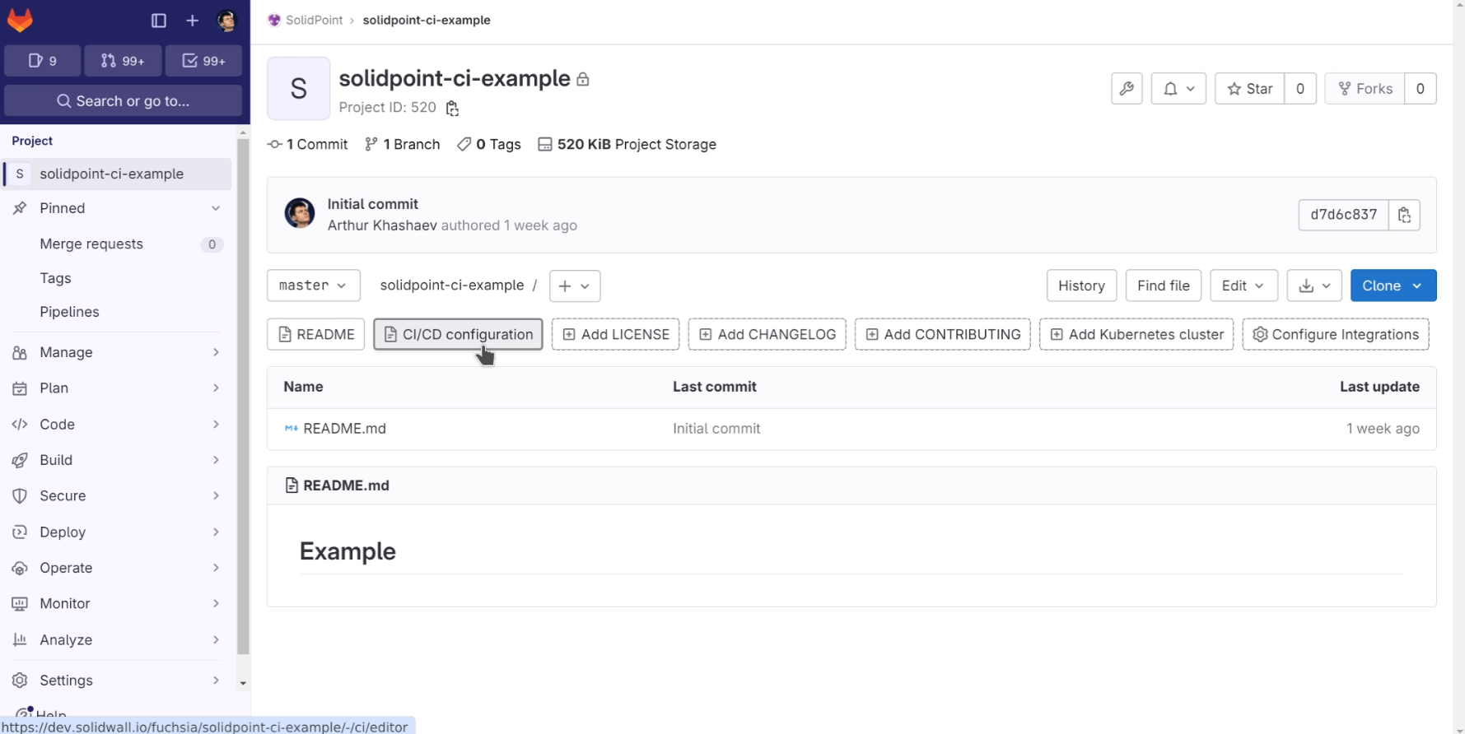Open the Deploy sidebar section
This screenshot has width=1465, height=734.
pyautogui.click(x=63, y=532)
